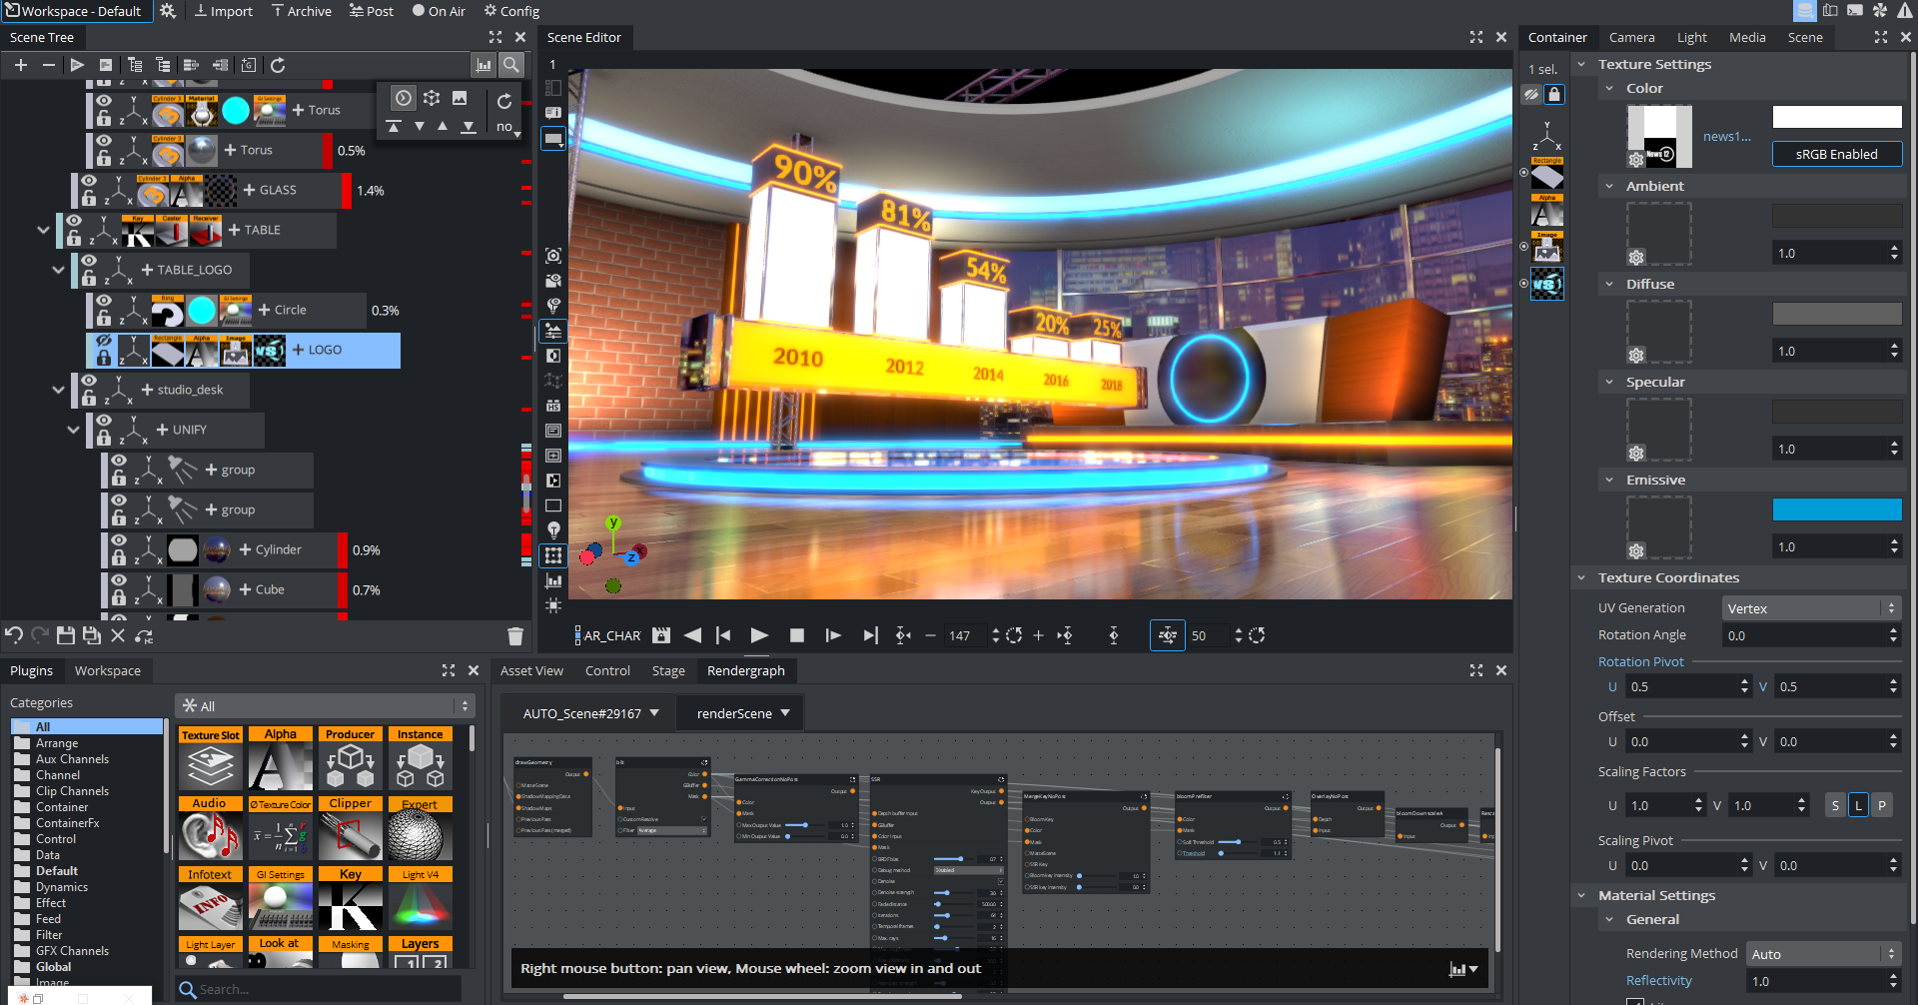Click the search icon in Scene Tree toolbar

tap(511, 65)
